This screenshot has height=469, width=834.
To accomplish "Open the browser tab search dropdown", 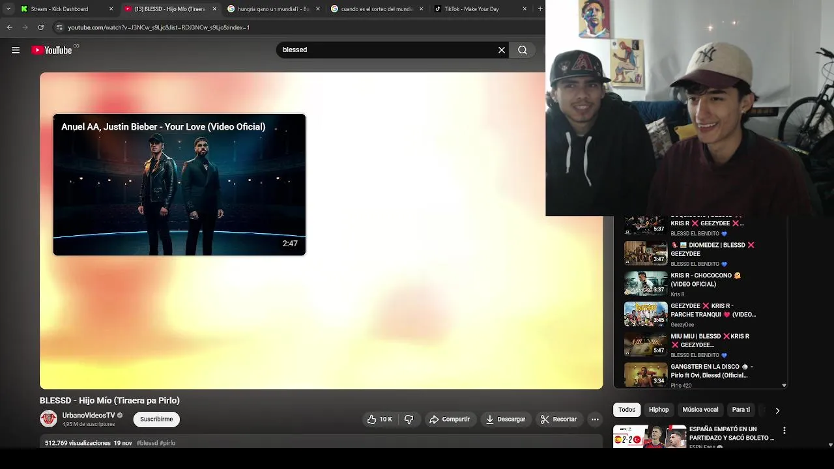I will point(8,9).
